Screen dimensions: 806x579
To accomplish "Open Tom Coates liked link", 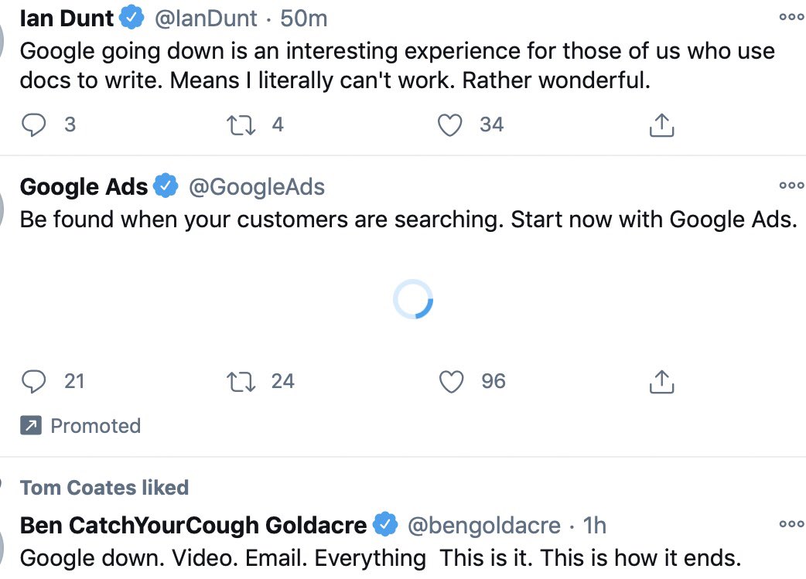I will pos(104,488).
